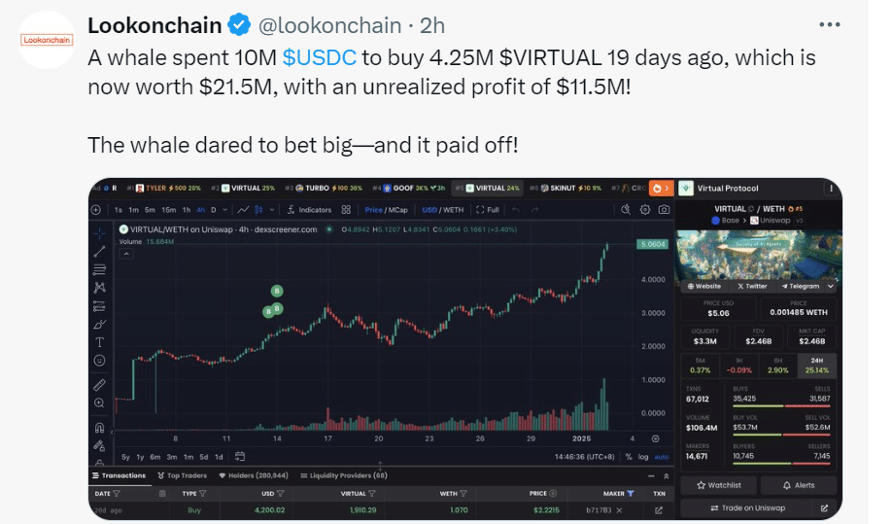
Task: Add VIRTUAL to Watchlist
Action: point(719,484)
